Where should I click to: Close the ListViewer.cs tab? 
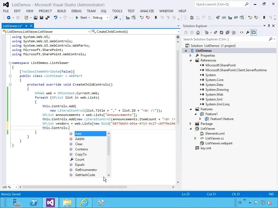(31, 26)
